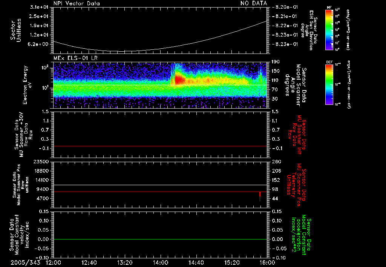Click the '152' telemetry tick value

[276, 180]
